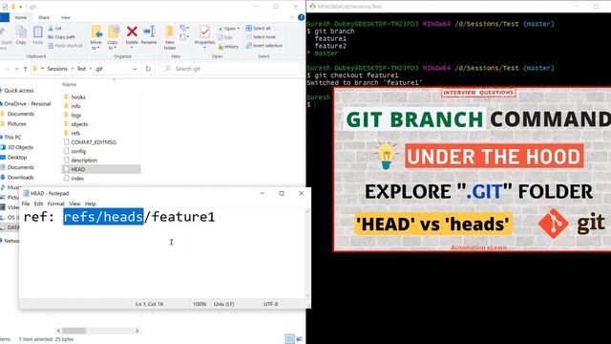
Task: Click the Sessions breadcrumb in address bar
Action: 57,69
